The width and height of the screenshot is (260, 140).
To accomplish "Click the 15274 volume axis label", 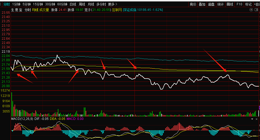I will pyautogui.click(x=5, y=91).
